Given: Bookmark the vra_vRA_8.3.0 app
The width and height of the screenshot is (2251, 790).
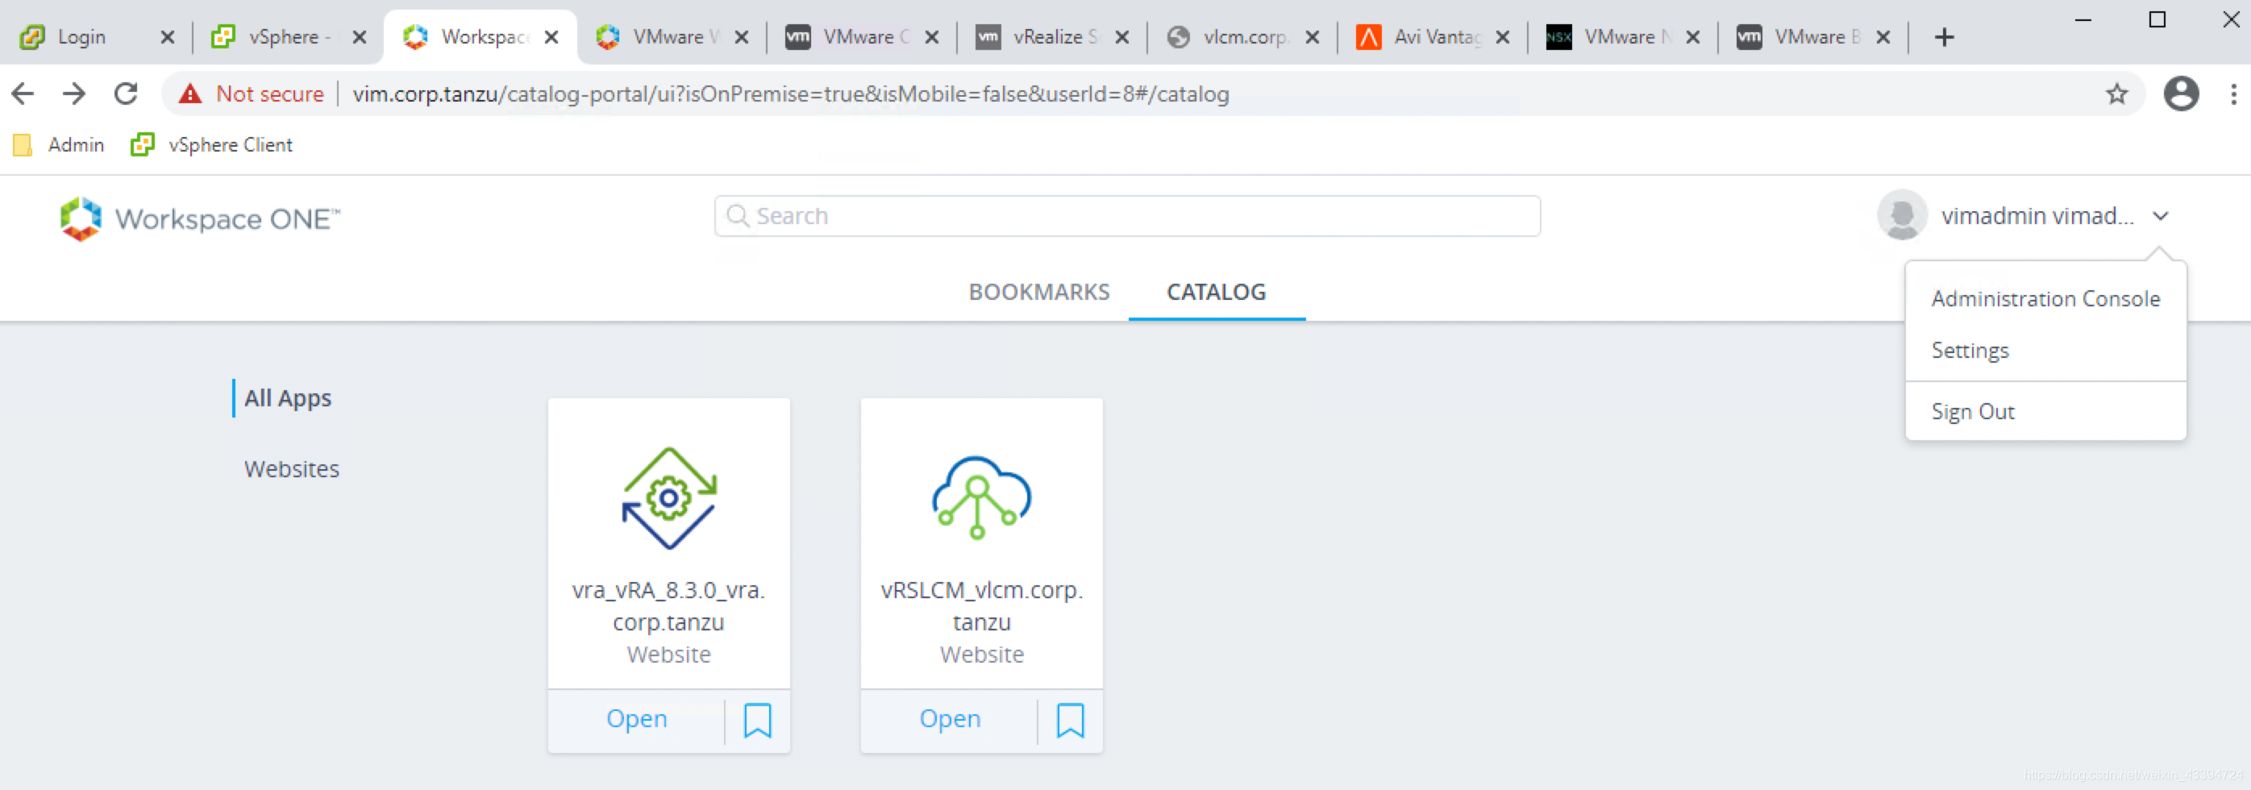Looking at the screenshot, I should (758, 721).
